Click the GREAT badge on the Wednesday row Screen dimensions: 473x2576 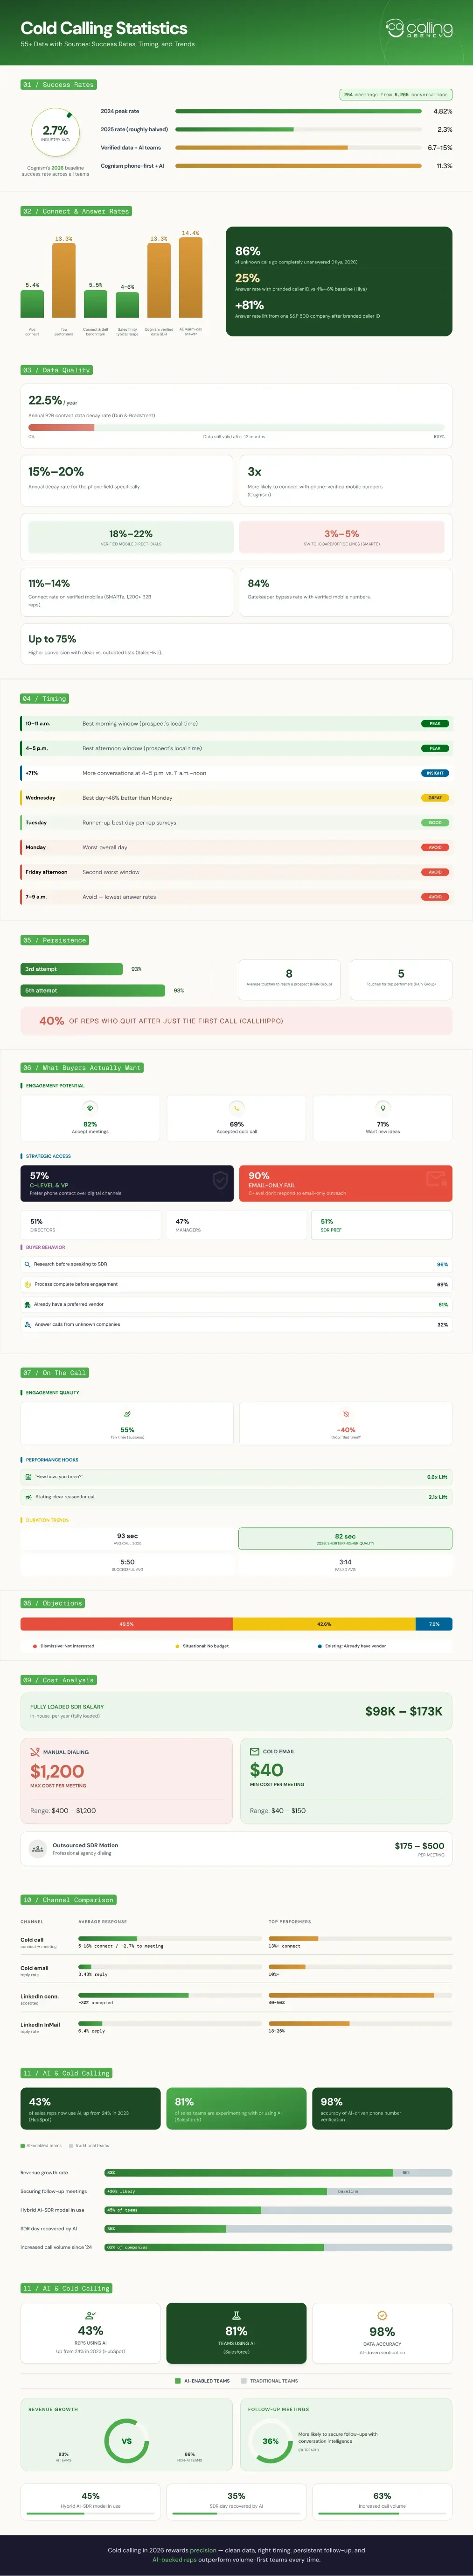(435, 798)
